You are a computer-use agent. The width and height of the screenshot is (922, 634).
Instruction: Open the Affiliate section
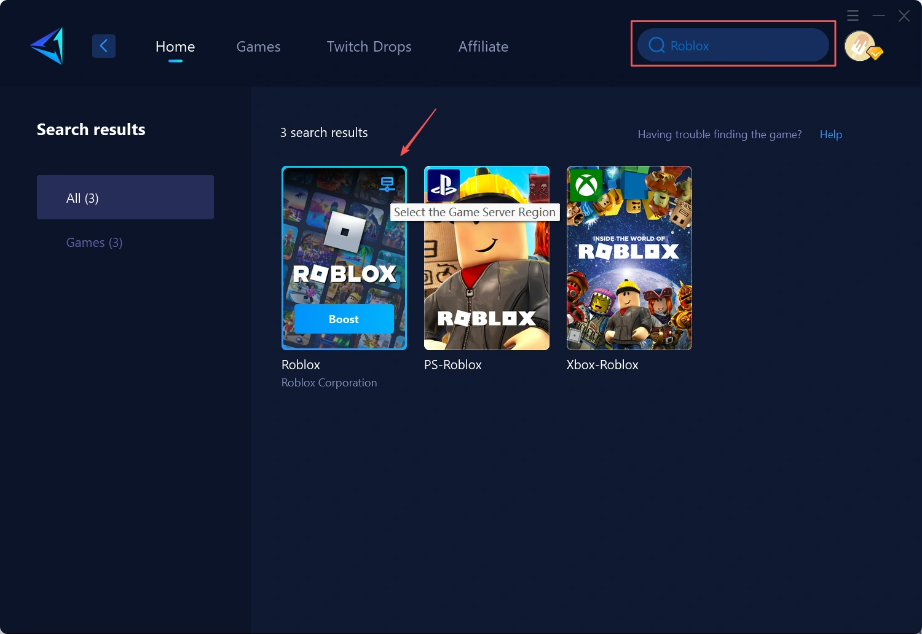(483, 46)
